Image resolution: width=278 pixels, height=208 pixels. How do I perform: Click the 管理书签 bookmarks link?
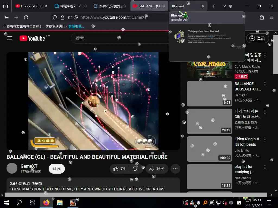pos(76,27)
